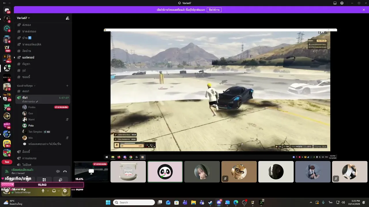Collapse the voice channels category header
The height and width of the screenshot is (207, 369).
26,86
